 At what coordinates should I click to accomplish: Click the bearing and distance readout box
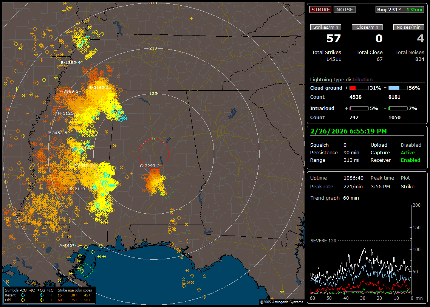[x=400, y=9]
